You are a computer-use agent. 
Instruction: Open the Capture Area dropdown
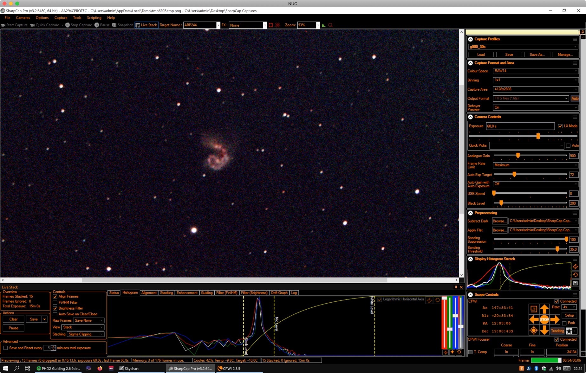(x=535, y=89)
